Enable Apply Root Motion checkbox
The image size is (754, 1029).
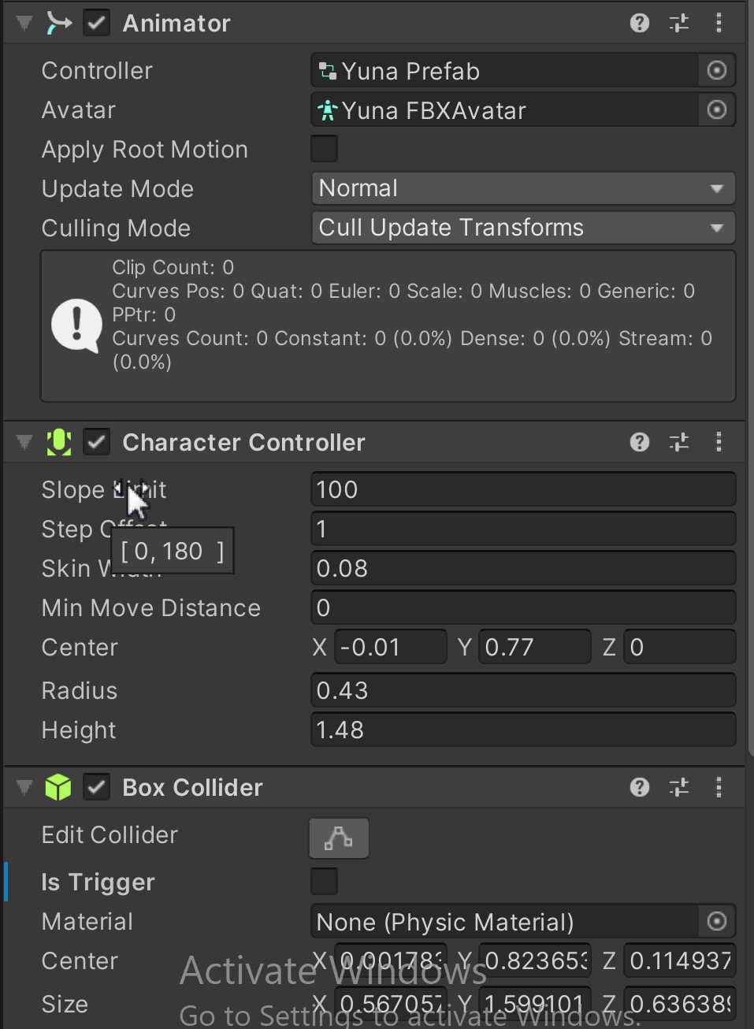324,149
